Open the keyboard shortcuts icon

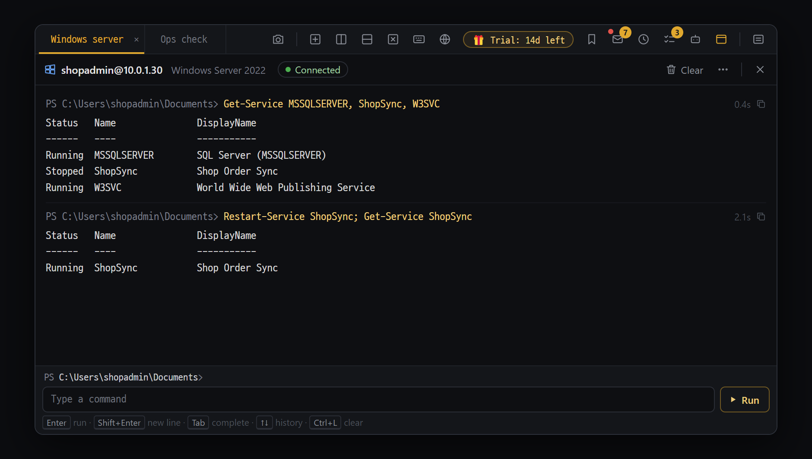[419, 39]
